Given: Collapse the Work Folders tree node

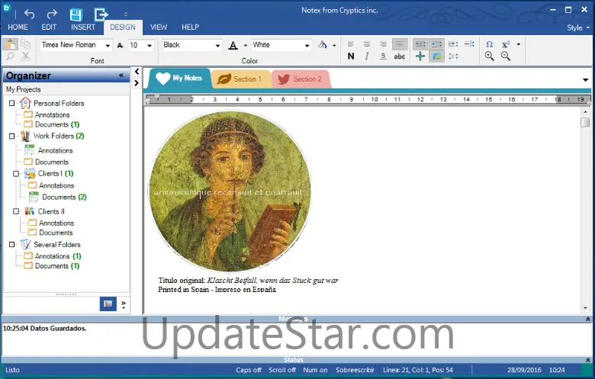Looking at the screenshot, I should [x=11, y=136].
